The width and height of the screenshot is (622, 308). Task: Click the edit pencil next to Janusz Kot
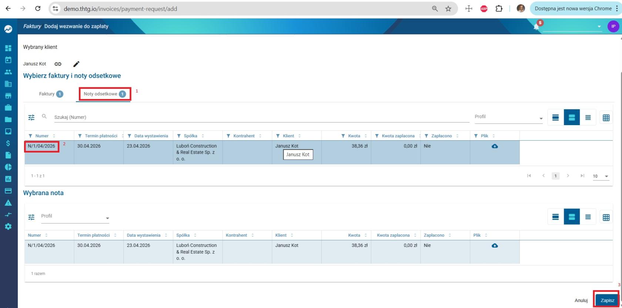(76, 64)
